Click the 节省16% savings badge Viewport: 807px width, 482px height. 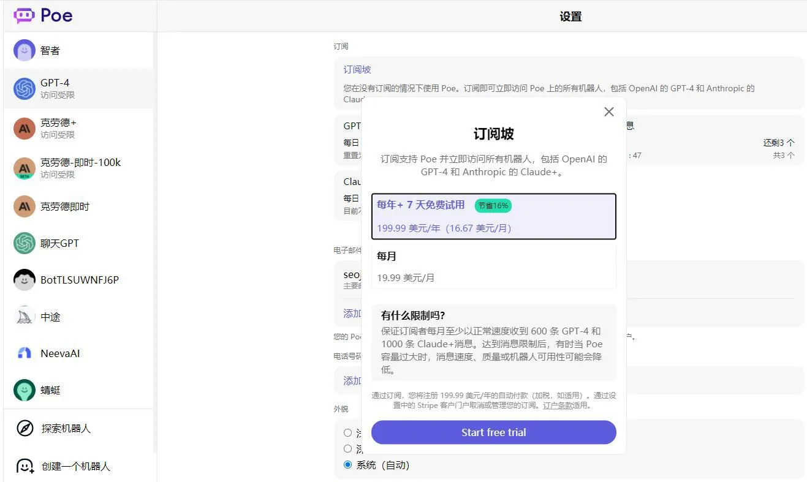click(x=493, y=206)
